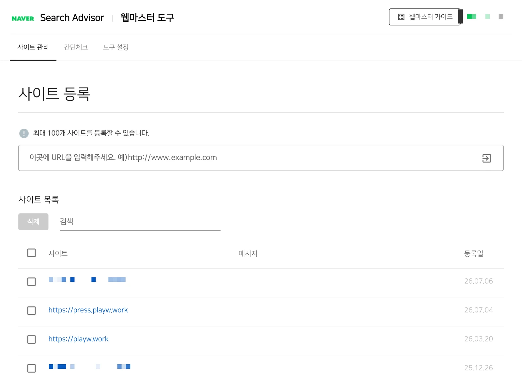Click the document icon in 웹마스터 가이드
522x390 pixels.
[401, 17]
